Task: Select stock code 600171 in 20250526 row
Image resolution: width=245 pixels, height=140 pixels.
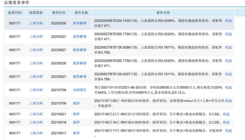Action: coord(15,23)
